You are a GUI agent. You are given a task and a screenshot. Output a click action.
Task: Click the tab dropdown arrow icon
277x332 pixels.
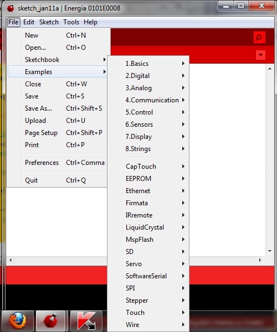[x=260, y=55]
